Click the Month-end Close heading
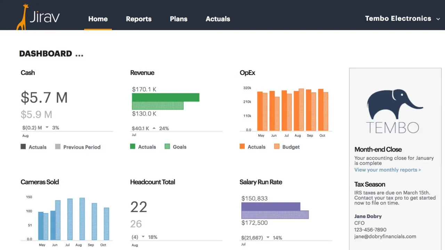 [378, 149]
